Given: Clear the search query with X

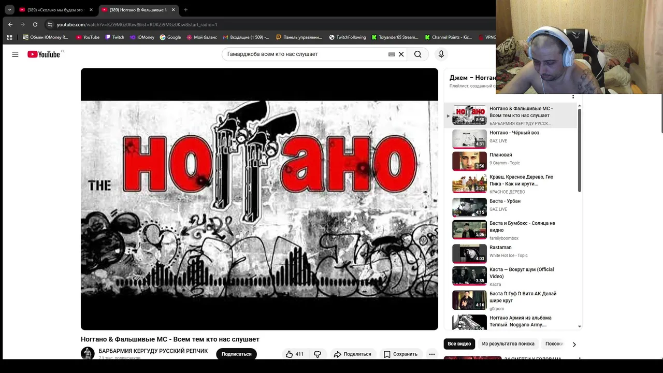Looking at the screenshot, I should coord(401,54).
